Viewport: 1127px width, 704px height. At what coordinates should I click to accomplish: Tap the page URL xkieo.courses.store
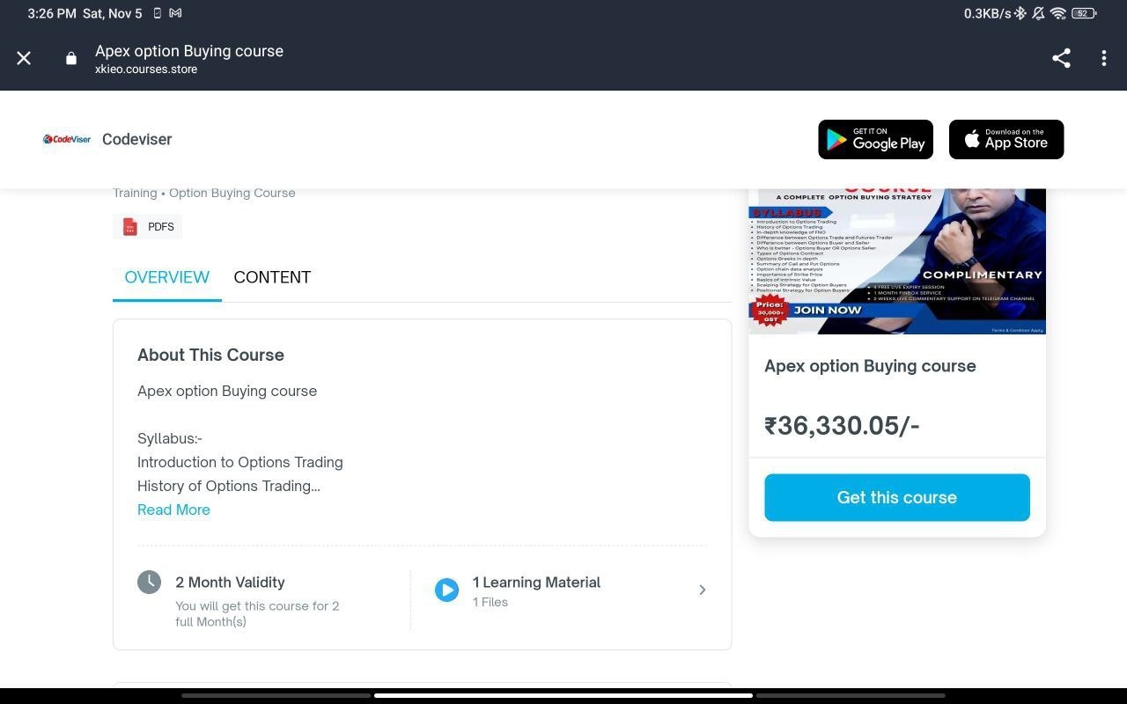pos(146,70)
